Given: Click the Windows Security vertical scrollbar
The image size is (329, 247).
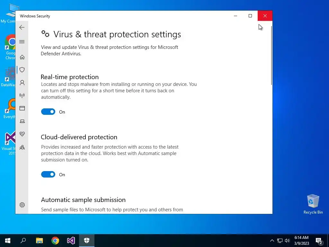Looking at the screenshot, I should coord(271,55).
